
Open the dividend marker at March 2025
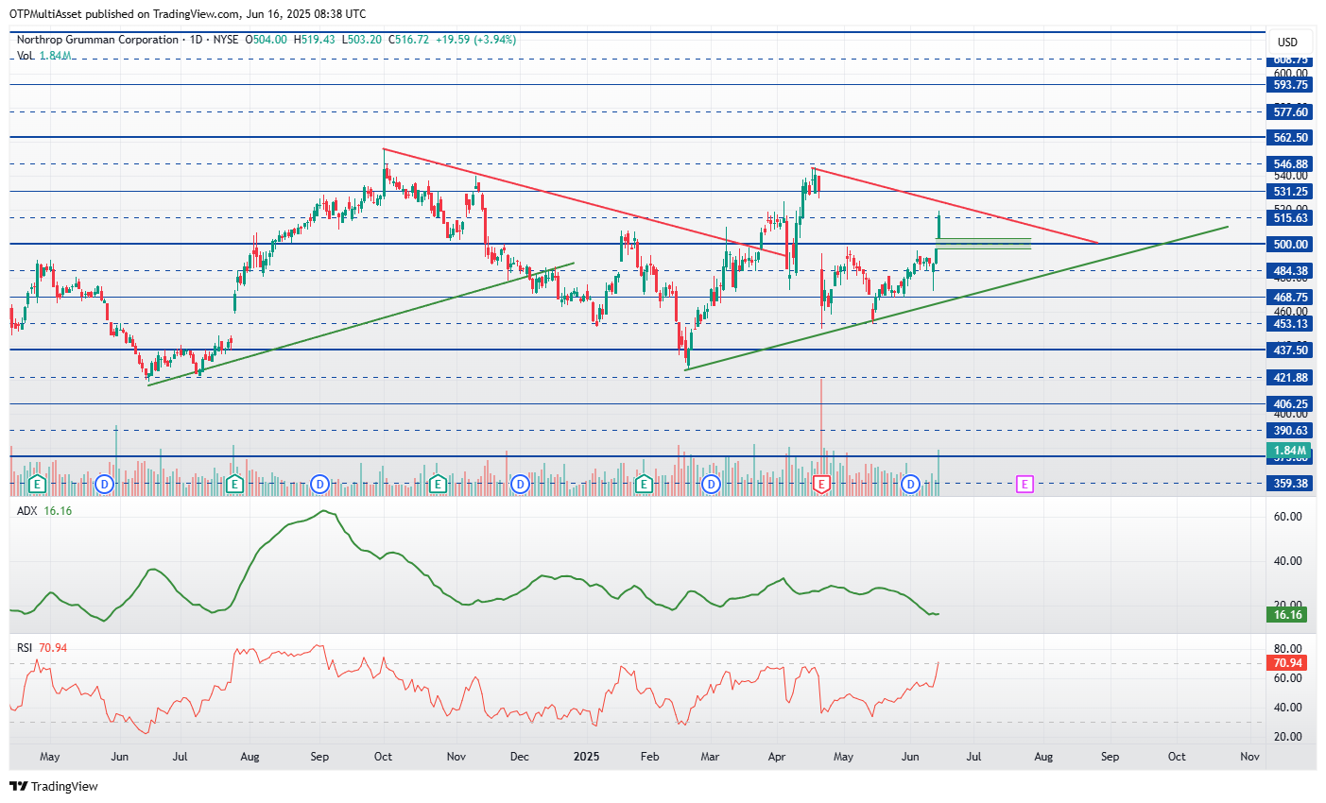712,485
